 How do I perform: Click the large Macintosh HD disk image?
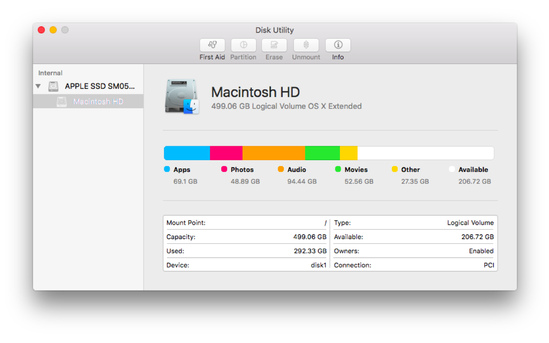pyautogui.click(x=182, y=97)
